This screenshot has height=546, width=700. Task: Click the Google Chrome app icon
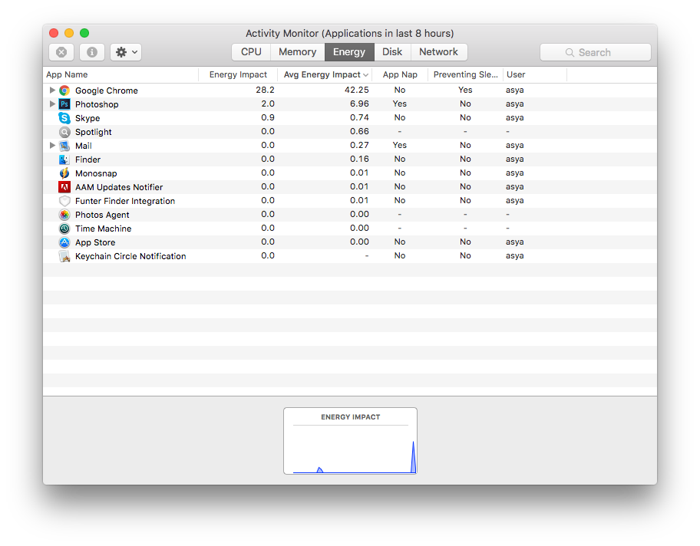point(64,90)
